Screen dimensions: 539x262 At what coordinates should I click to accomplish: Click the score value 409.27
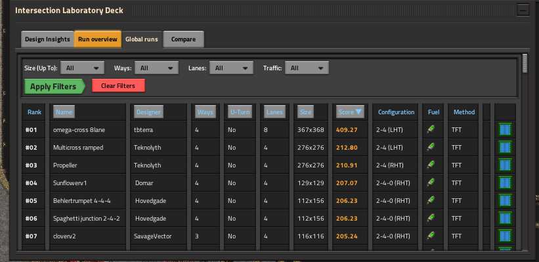coord(347,130)
